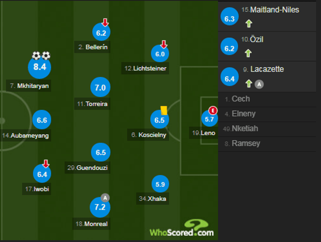Viewport: 321px width, 242px height.
Task: Click Lacazette's assist badge in substitutes list
Action: [x=259, y=84]
